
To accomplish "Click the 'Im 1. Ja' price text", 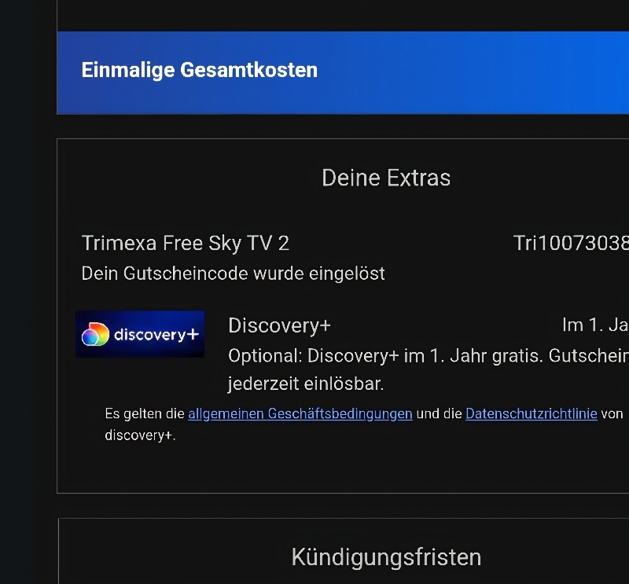I will [x=595, y=325].
